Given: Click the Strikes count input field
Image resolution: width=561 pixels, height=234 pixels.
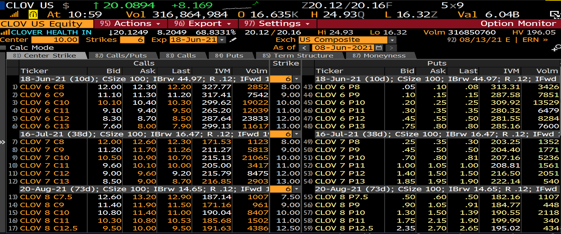Looking at the screenshot, I should [132, 40].
